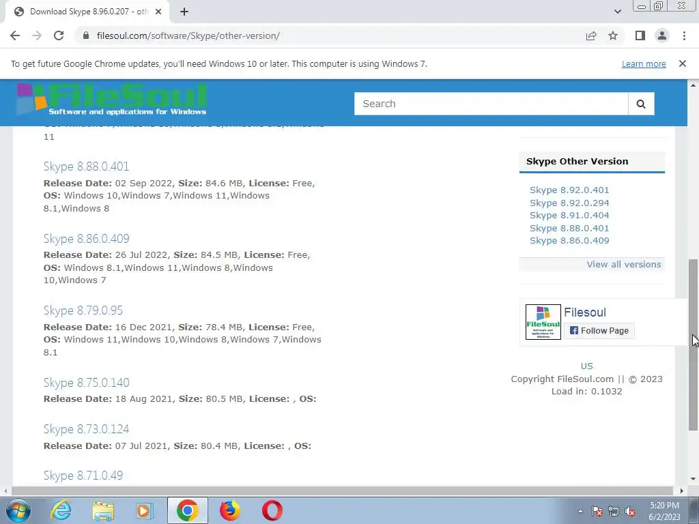Open a new tab
The width and height of the screenshot is (699, 524).
click(184, 12)
